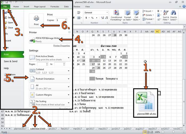
Task: Click the Clear eraser icon
Action: (158, 19)
